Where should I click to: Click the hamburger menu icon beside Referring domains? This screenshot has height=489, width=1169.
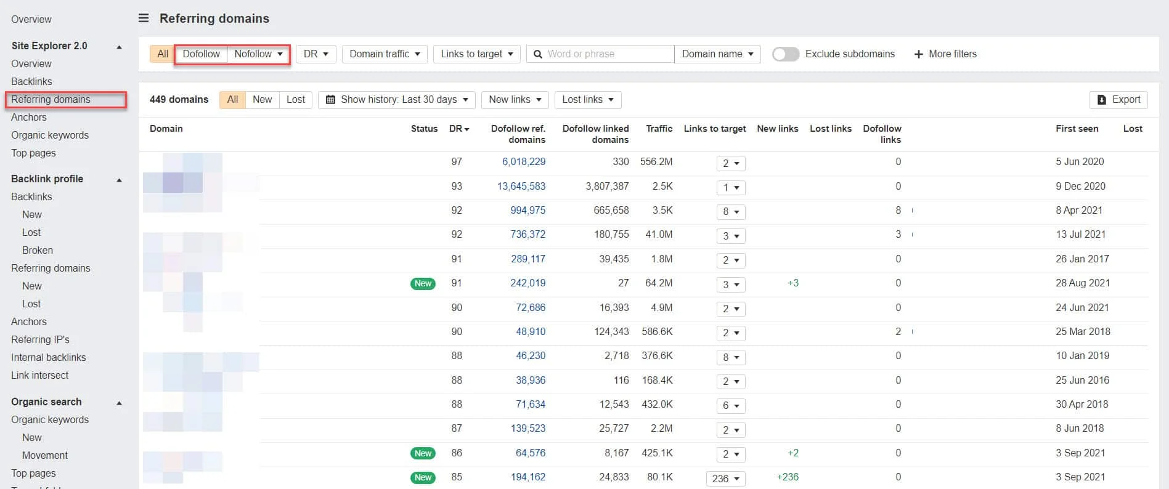point(144,18)
